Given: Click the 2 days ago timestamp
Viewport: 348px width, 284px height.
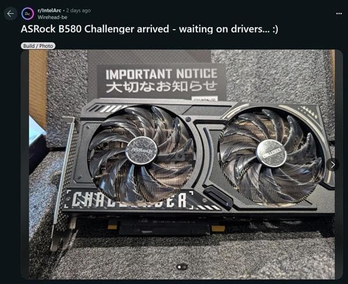Looking at the screenshot, I should [78, 10].
